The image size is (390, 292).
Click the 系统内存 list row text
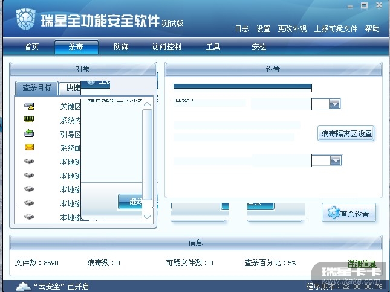(x=70, y=121)
